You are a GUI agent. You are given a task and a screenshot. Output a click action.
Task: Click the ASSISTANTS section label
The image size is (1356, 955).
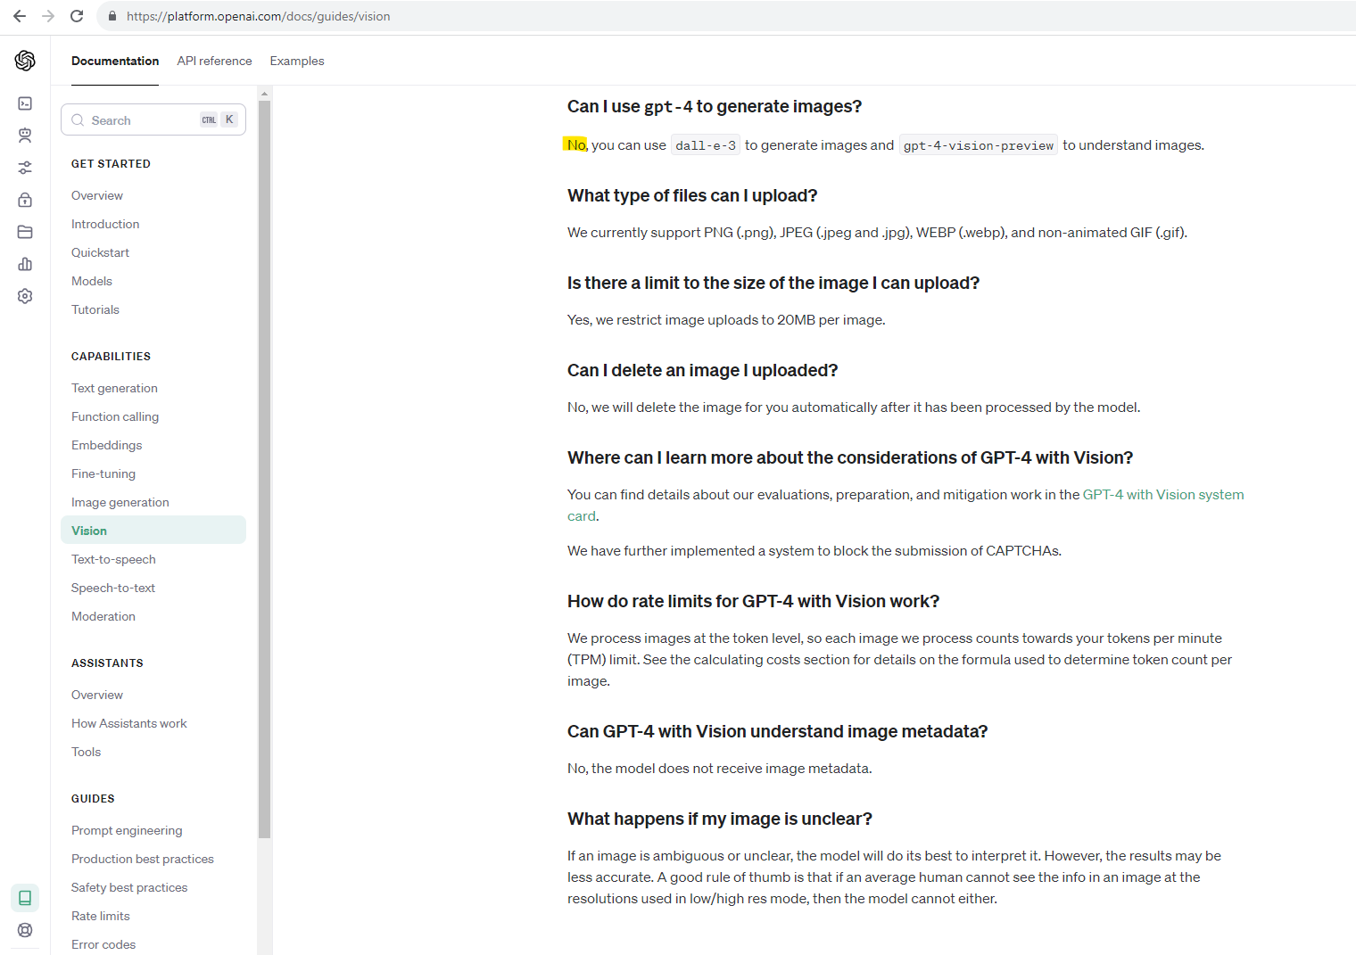[107, 663]
